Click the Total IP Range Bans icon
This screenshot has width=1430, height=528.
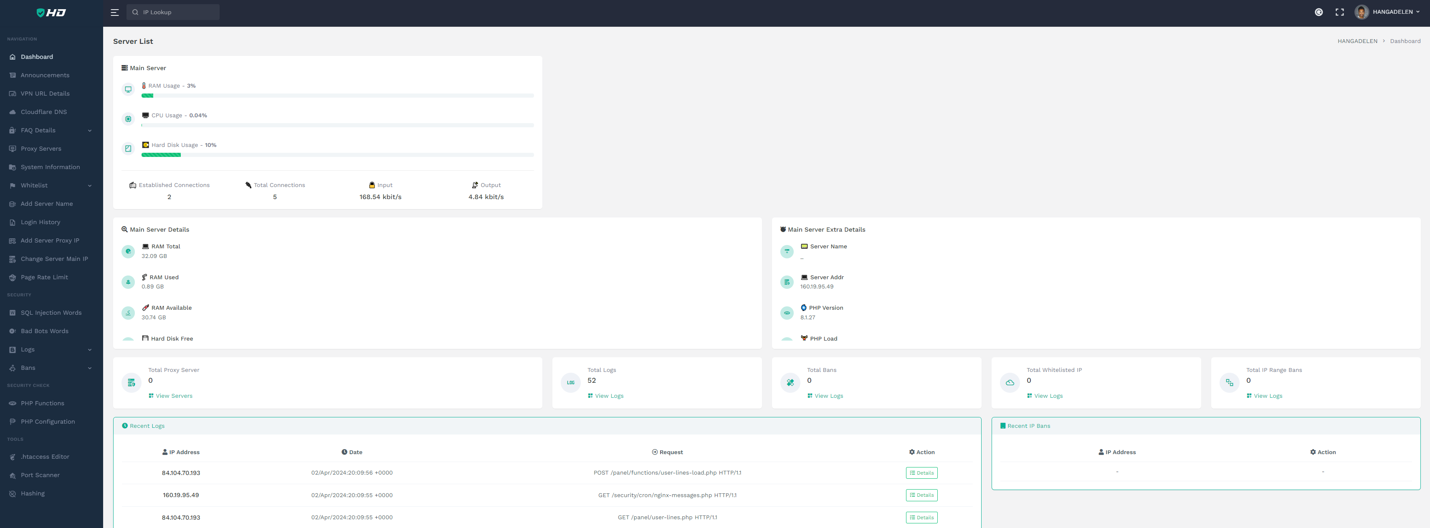(1229, 382)
